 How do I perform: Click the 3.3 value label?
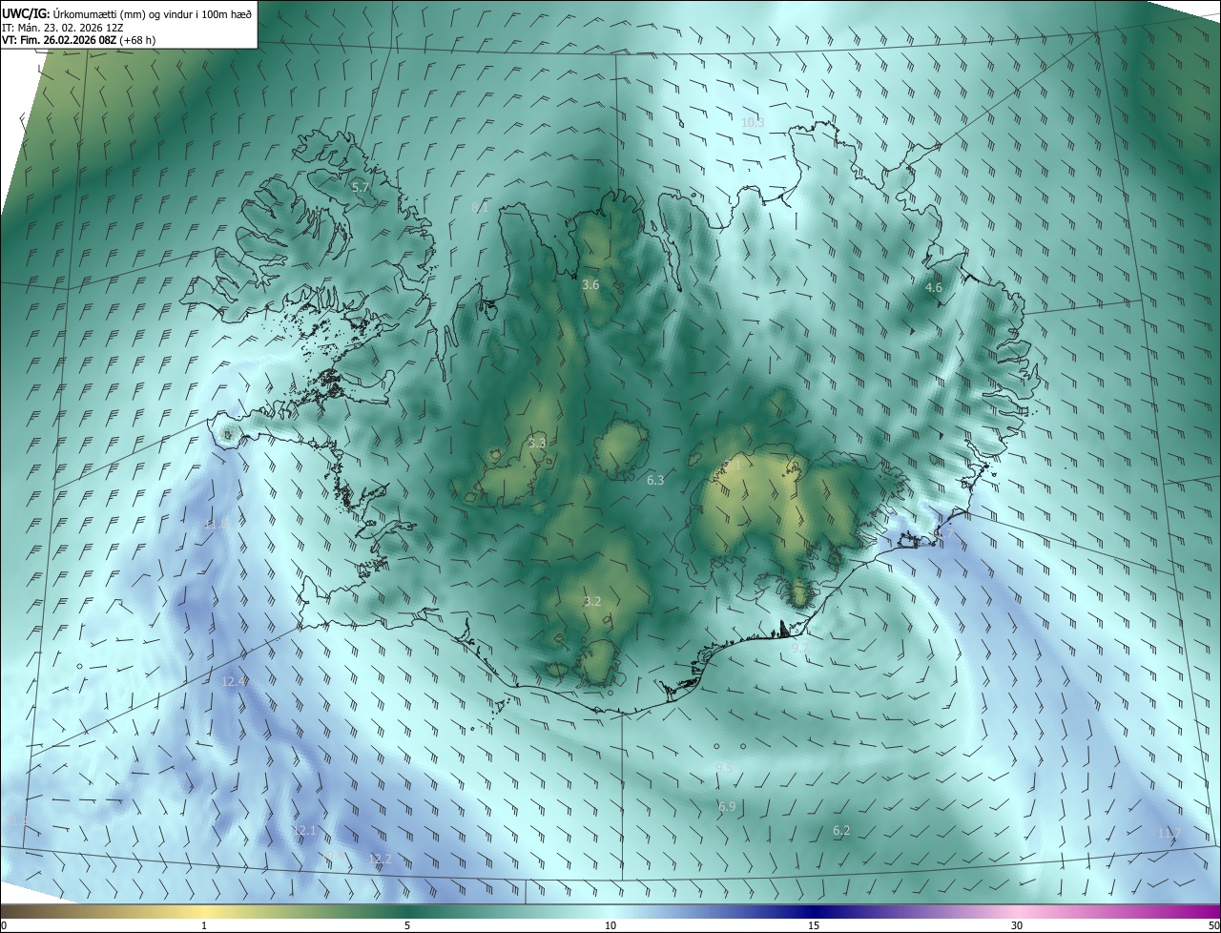tap(537, 443)
